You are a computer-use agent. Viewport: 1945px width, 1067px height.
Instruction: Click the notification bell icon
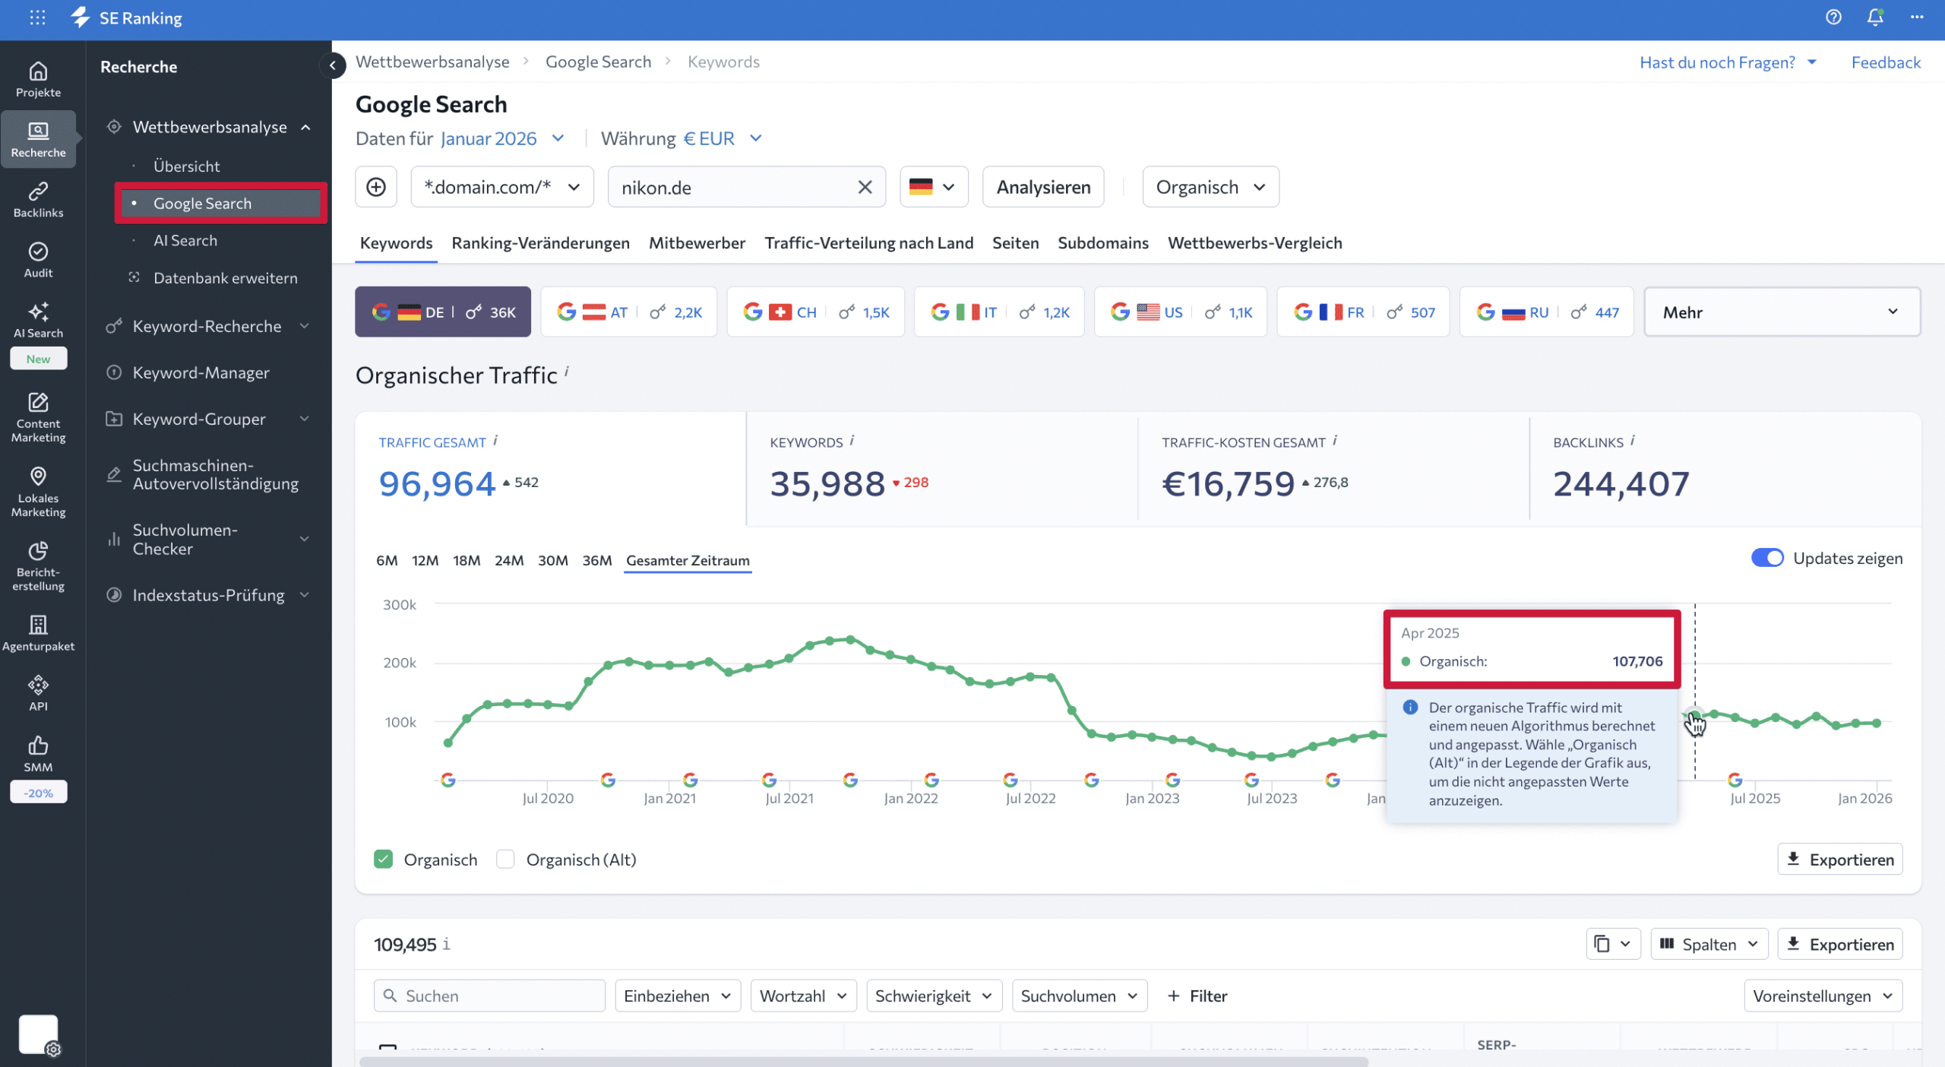click(x=1874, y=17)
